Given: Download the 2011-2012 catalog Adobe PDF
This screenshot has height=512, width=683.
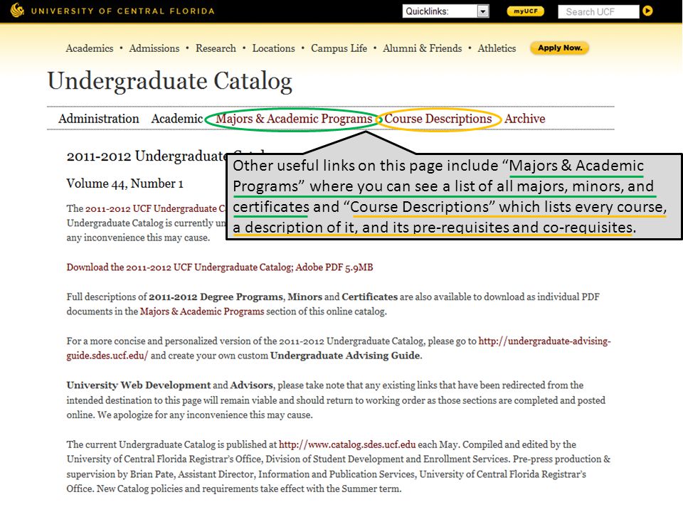Looking at the screenshot, I should click(220, 267).
